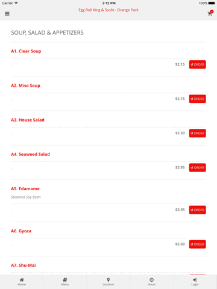Select the A7. Shu-Mai item title
The height and width of the screenshot is (289, 217).
pyautogui.click(x=24, y=266)
